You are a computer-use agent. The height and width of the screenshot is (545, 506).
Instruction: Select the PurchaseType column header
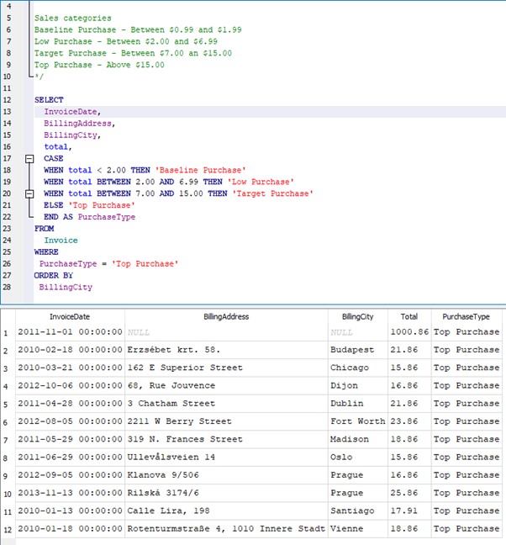point(466,317)
